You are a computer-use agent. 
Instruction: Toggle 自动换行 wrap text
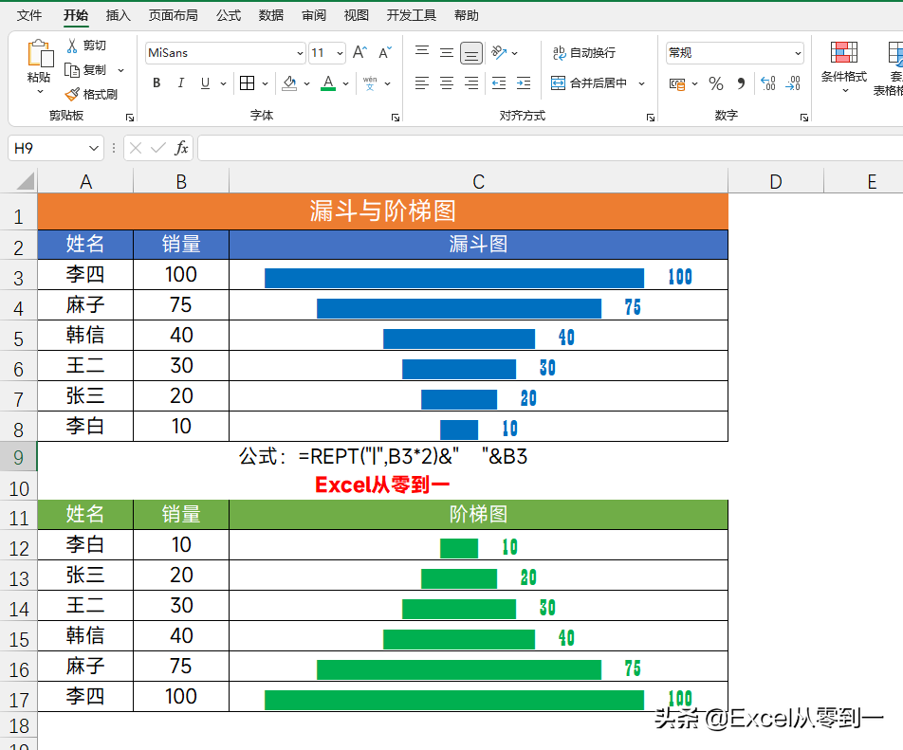pyautogui.click(x=584, y=53)
